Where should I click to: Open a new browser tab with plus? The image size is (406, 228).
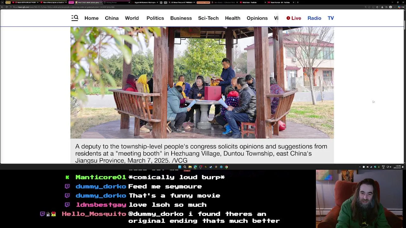[x=298, y=2]
